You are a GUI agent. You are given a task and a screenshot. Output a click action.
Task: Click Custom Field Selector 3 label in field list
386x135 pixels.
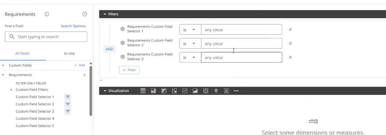pyautogui.click(x=35, y=112)
